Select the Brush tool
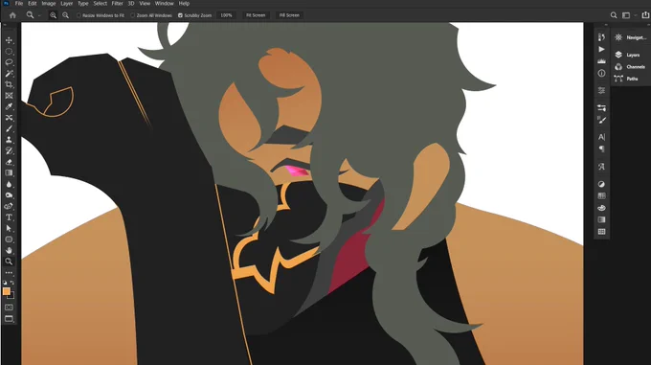This screenshot has height=365, width=651. coord(9,128)
